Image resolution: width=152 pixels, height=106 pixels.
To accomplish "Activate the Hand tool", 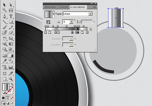I will [x=5, y=79].
